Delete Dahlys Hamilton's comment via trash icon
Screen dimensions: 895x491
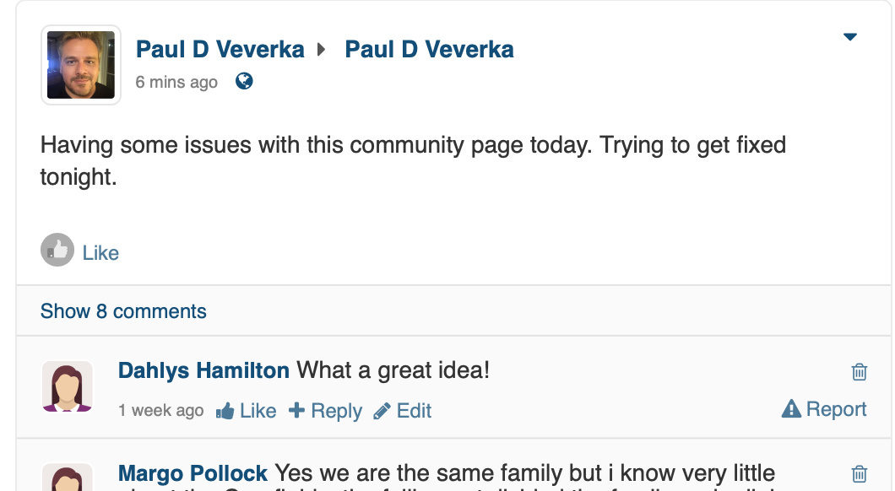pos(859,372)
